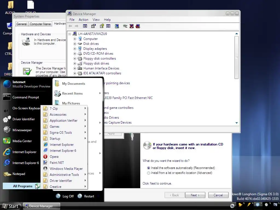Click the Show/Hide Action Pane toolbar icon
The width and height of the screenshot is (280, 210).
pyautogui.click(x=108, y=26)
